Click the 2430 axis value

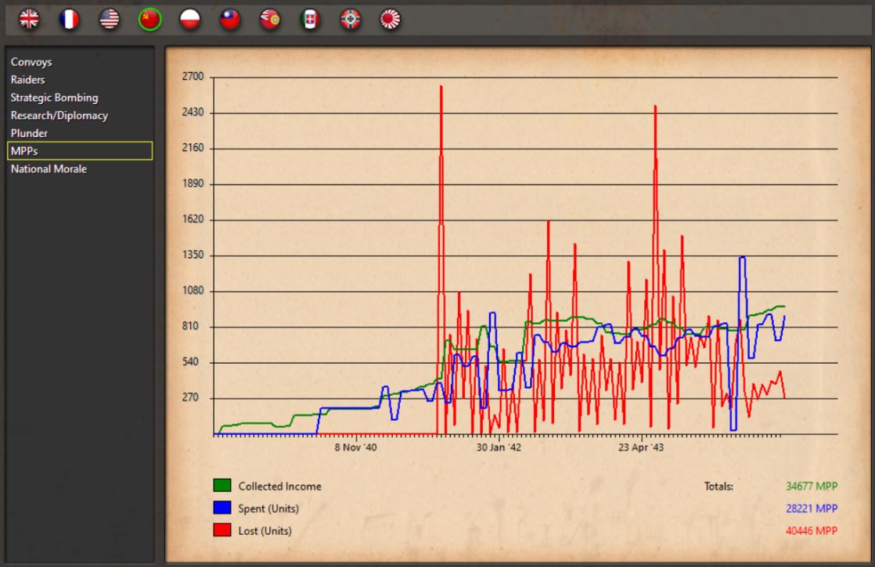[193, 112]
